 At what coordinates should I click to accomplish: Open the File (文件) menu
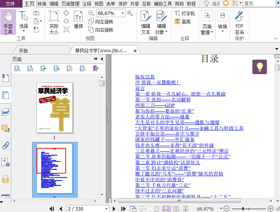click(10, 4)
